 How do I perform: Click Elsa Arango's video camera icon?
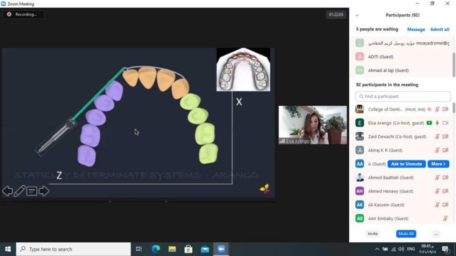click(x=445, y=123)
